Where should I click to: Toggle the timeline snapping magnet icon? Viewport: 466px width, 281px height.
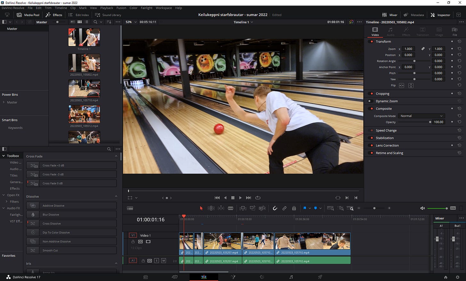point(275,208)
